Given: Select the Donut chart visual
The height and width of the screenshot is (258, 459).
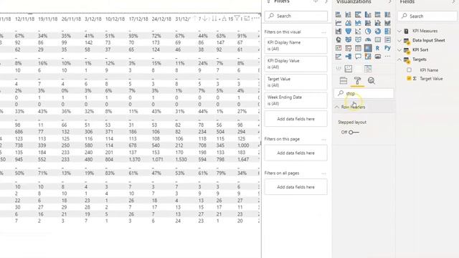Looking at the screenshot, I should (378, 32).
